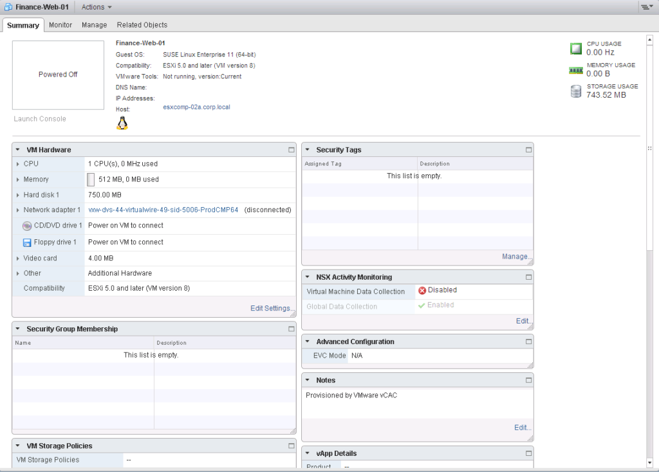This screenshot has height=472, width=659.
Task: Collapse the VM Storage Policies panel
Action: click(x=17, y=446)
